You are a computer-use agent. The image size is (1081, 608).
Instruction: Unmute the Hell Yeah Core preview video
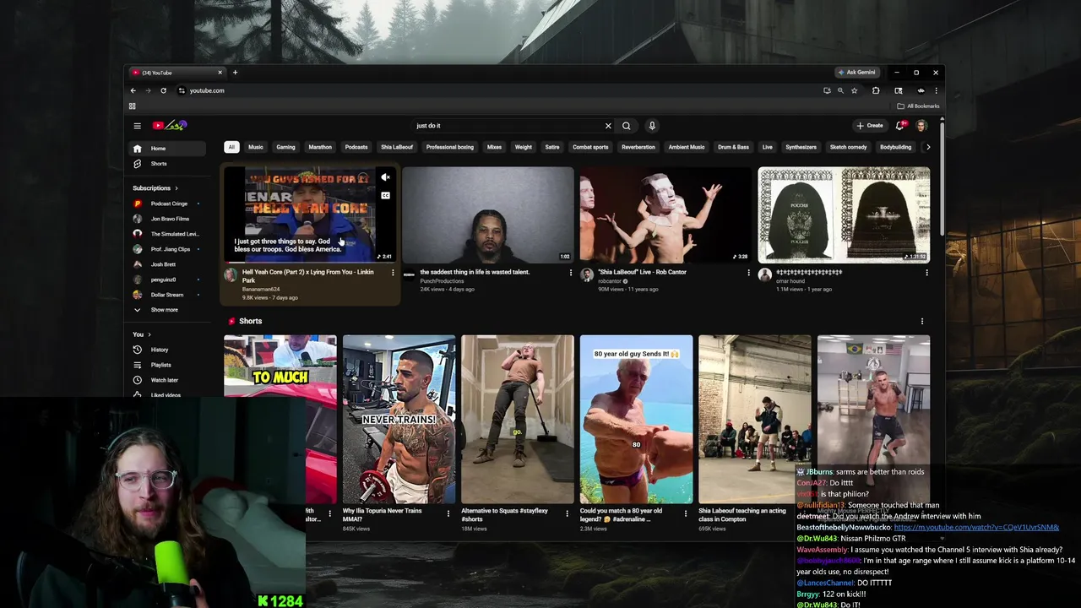click(385, 178)
